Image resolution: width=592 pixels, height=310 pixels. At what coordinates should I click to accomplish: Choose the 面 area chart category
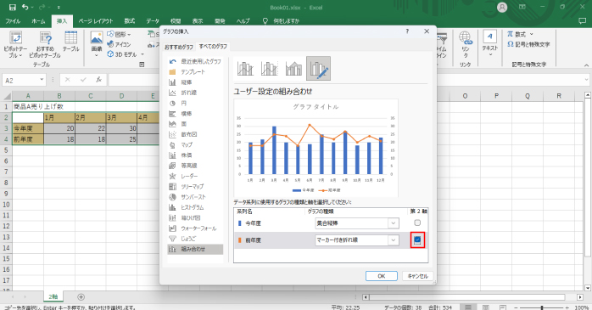pos(195,124)
